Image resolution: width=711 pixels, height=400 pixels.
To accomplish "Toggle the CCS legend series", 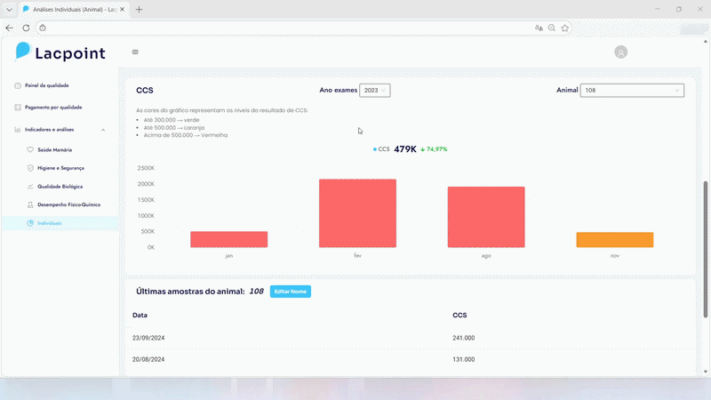I will point(383,149).
